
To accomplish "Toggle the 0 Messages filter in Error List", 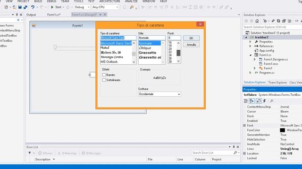I will click(91, 153).
